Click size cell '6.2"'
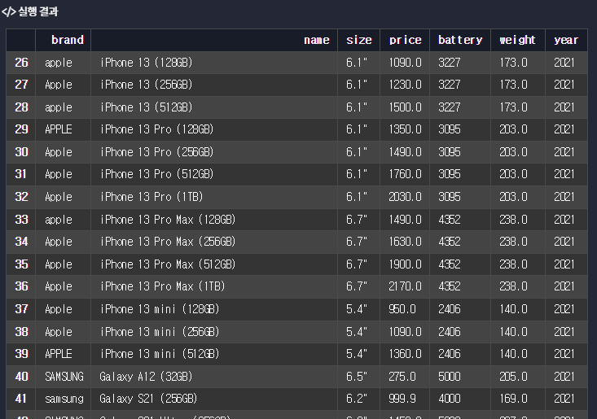This screenshot has width=597, height=419. [357, 399]
